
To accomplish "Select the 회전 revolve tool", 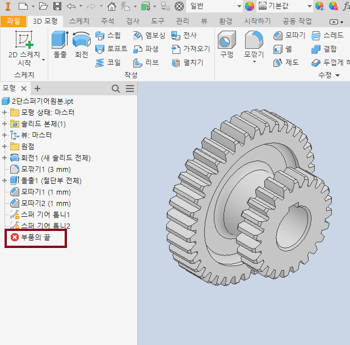I will coord(82,44).
